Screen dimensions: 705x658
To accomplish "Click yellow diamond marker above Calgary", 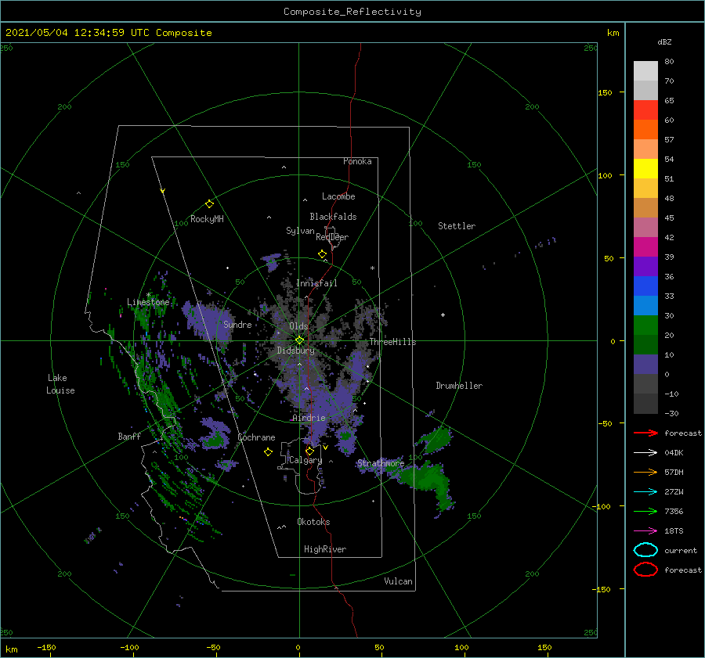I will (x=309, y=451).
